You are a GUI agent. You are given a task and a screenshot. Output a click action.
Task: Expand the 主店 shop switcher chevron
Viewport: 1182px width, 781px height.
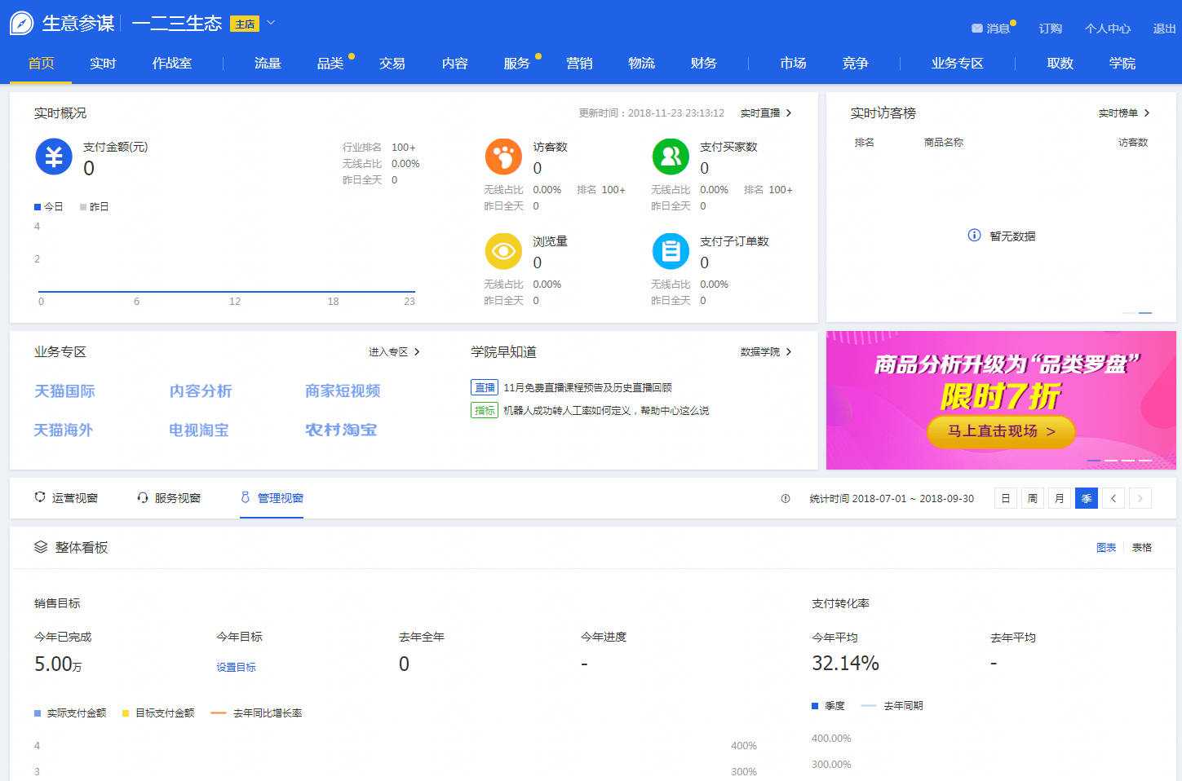tap(271, 23)
